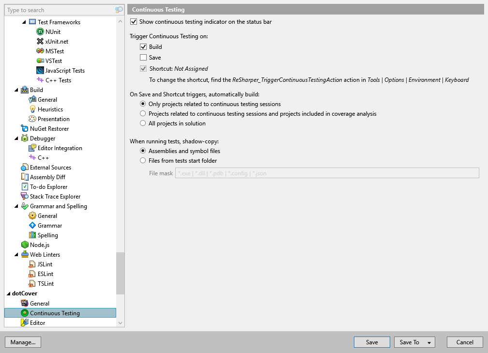Collapse the Grammar and Spelling node

tap(15, 206)
